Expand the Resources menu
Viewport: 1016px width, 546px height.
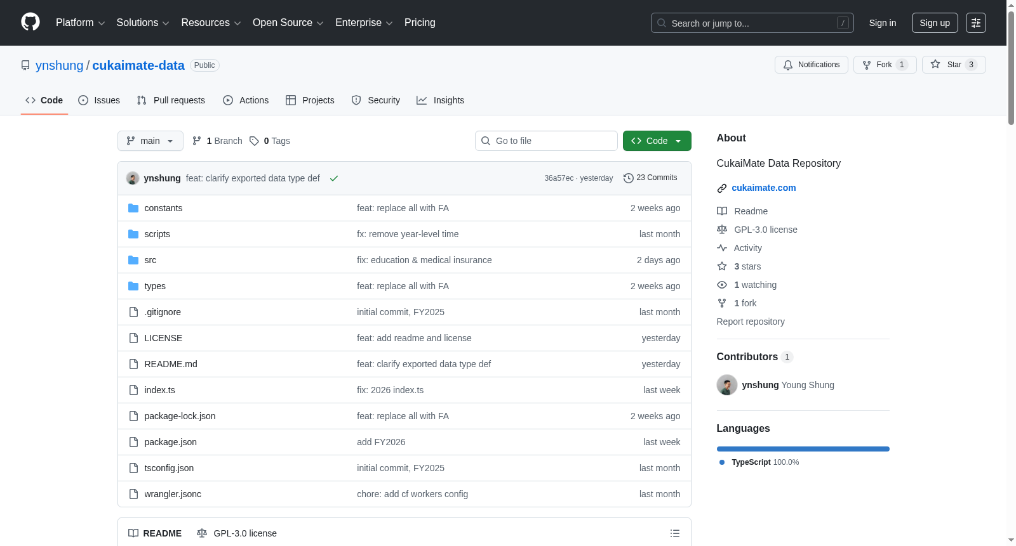211,23
